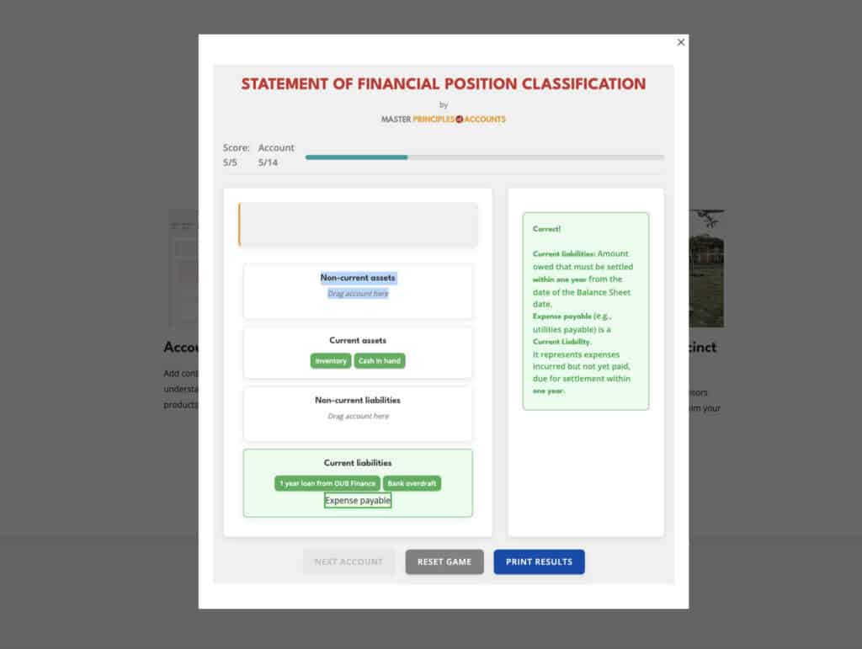Viewport: 862px width, 649px height.
Task: Select the Bank overdraft chip
Action: pos(412,484)
